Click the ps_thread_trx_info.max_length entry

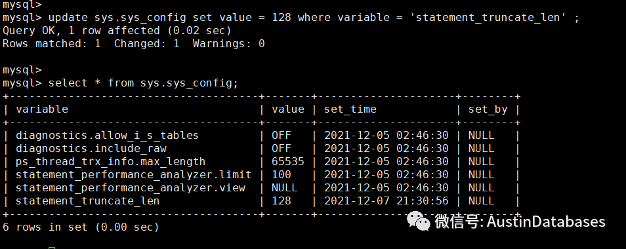pyautogui.click(x=111, y=162)
